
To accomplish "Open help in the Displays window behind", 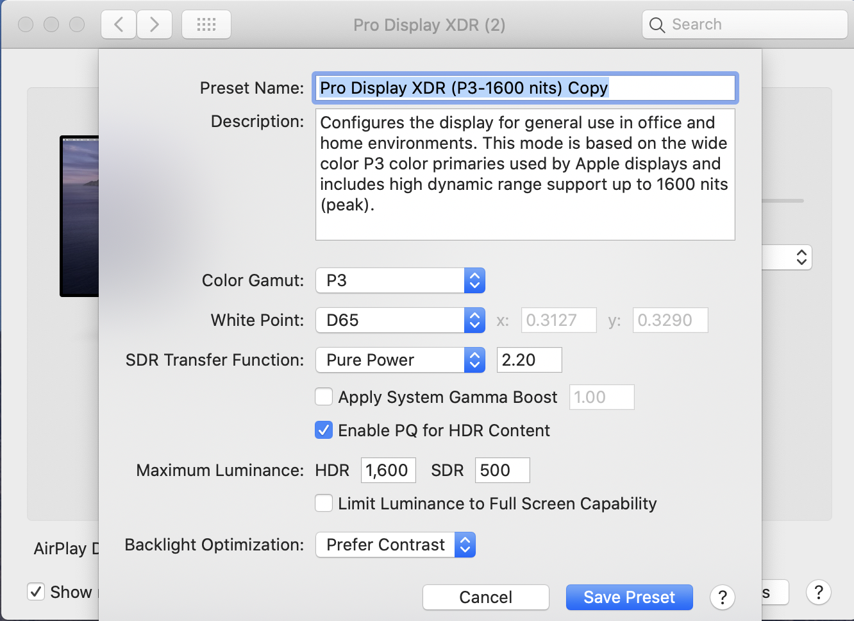I will (x=819, y=592).
